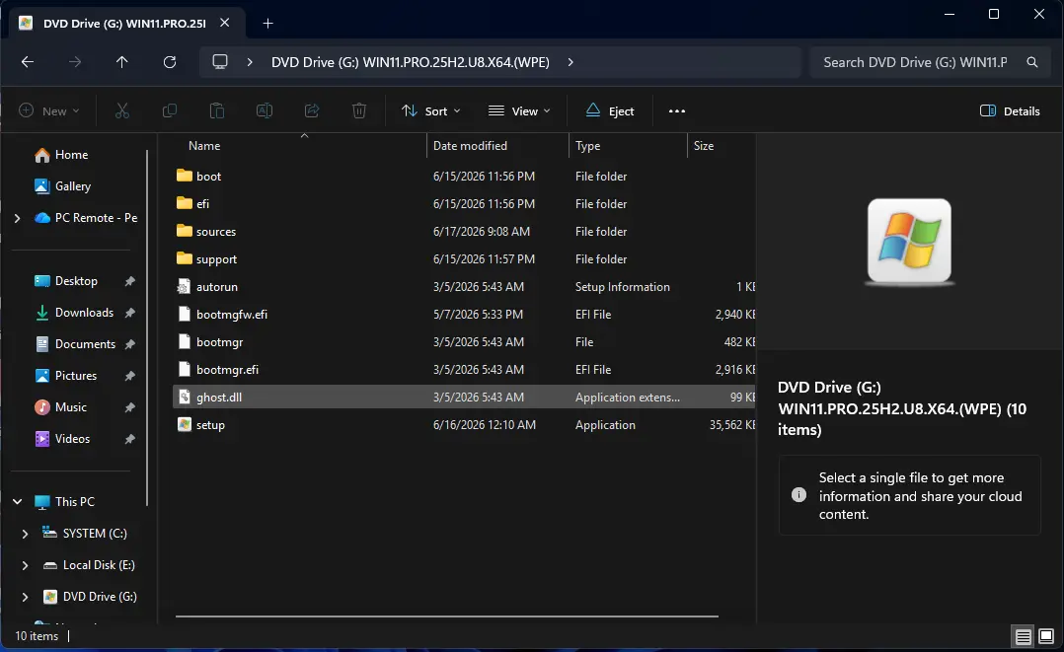The image size is (1064, 652).
Task: Open a new tab with plus button
Action: pyautogui.click(x=268, y=23)
